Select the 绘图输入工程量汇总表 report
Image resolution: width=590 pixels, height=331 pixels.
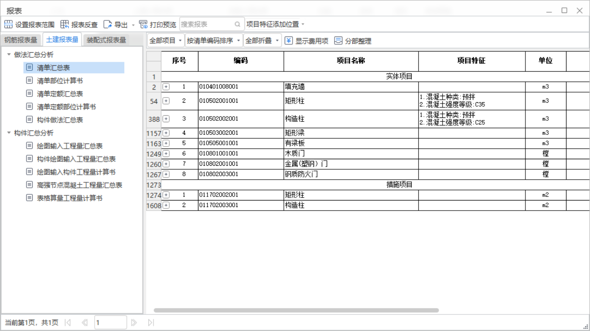pyautogui.click(x=70, y=146)
